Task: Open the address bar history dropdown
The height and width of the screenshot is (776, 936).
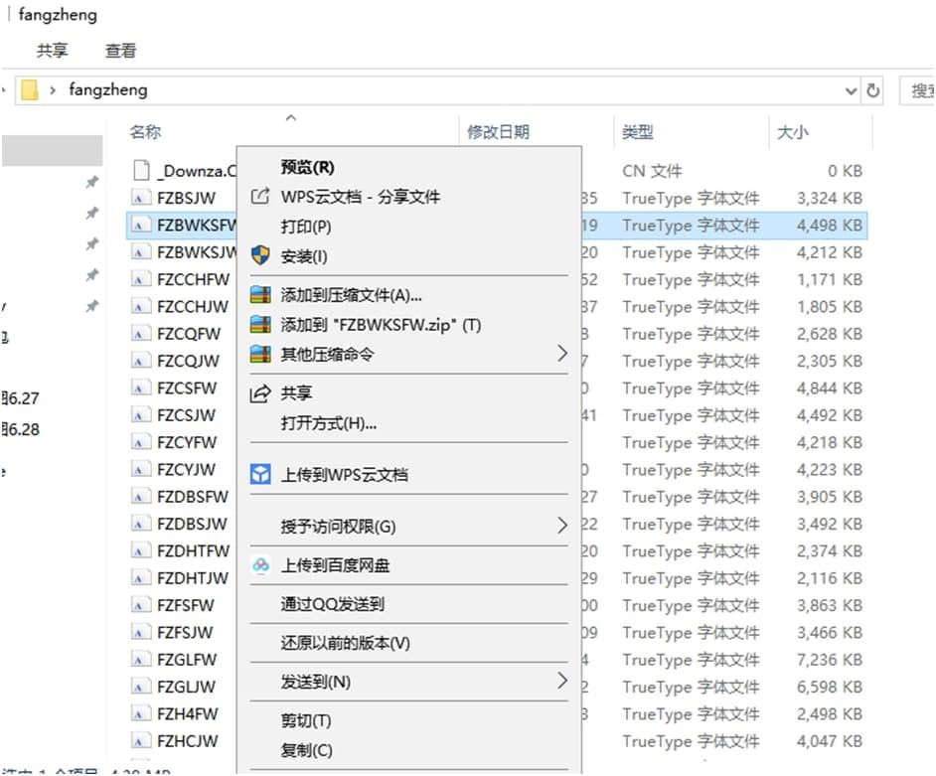Action: pyautogui.click(x=851, y=90)
